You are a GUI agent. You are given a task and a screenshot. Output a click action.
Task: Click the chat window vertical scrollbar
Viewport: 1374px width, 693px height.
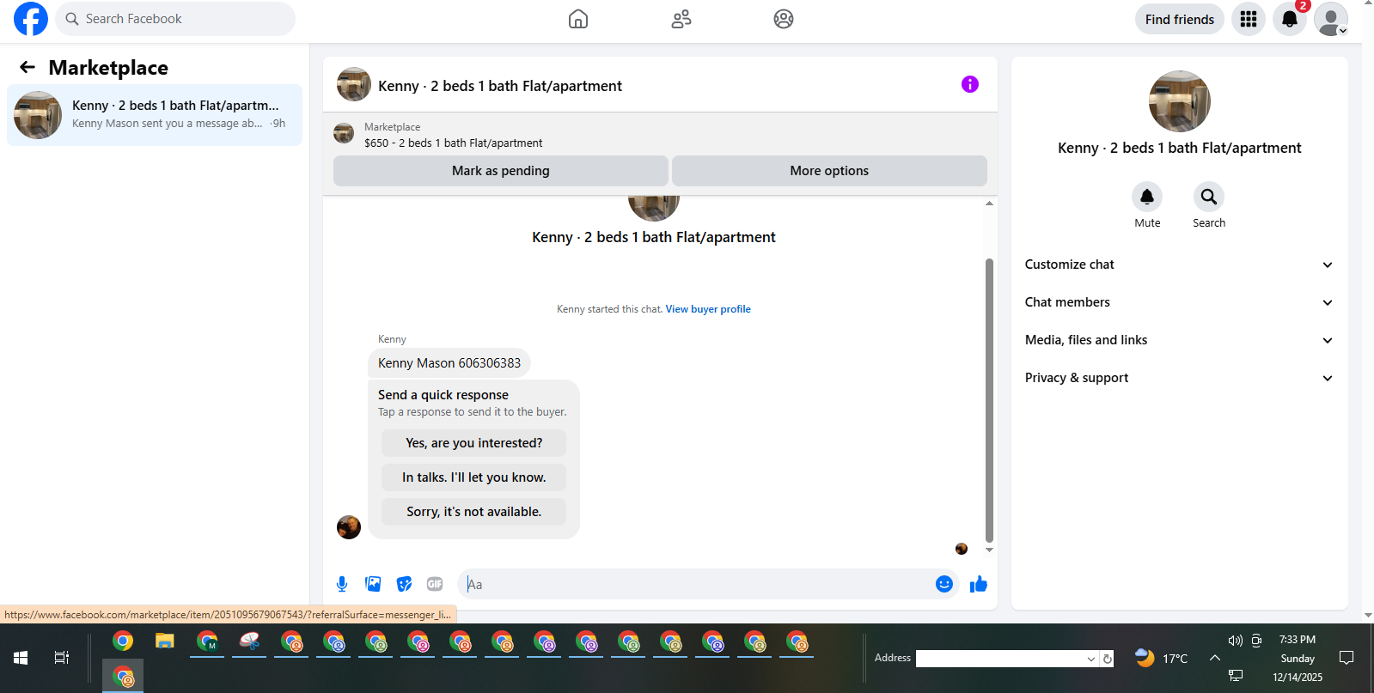[989, 400]
